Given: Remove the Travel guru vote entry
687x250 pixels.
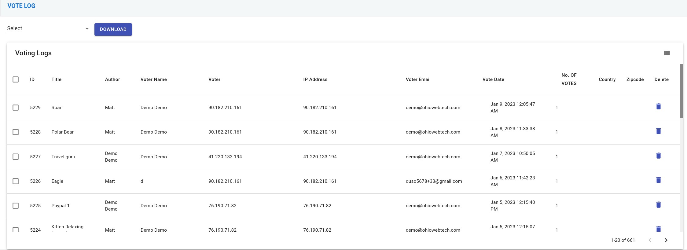Looking at the screenshot, I should click(x=658, y=156).
